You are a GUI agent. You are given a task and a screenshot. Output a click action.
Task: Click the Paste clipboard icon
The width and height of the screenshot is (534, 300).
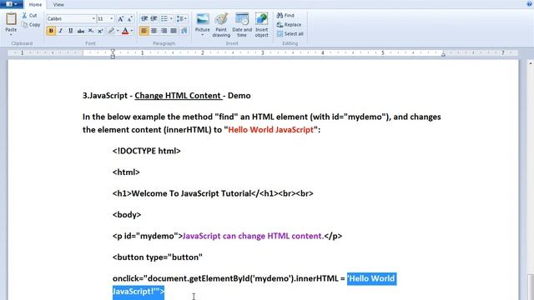pyautogui.click(x=11, y=18)
